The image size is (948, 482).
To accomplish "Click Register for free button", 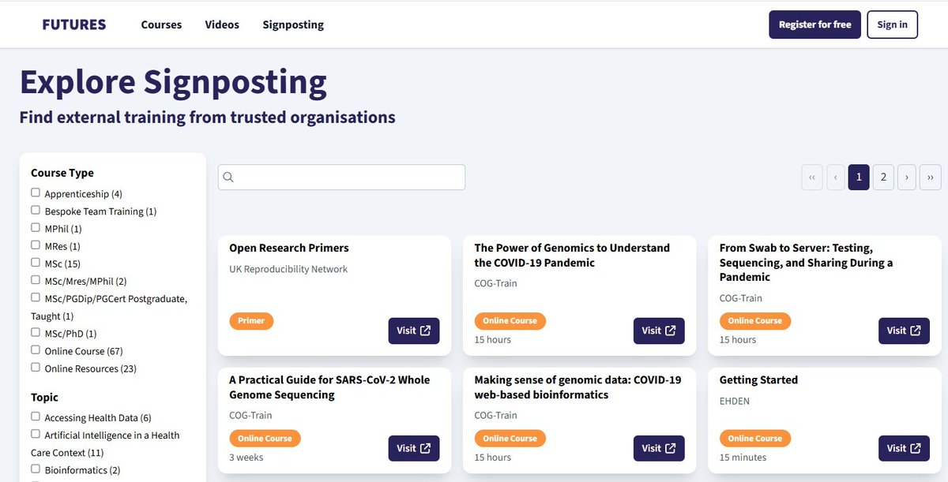I will click(814, 24).
